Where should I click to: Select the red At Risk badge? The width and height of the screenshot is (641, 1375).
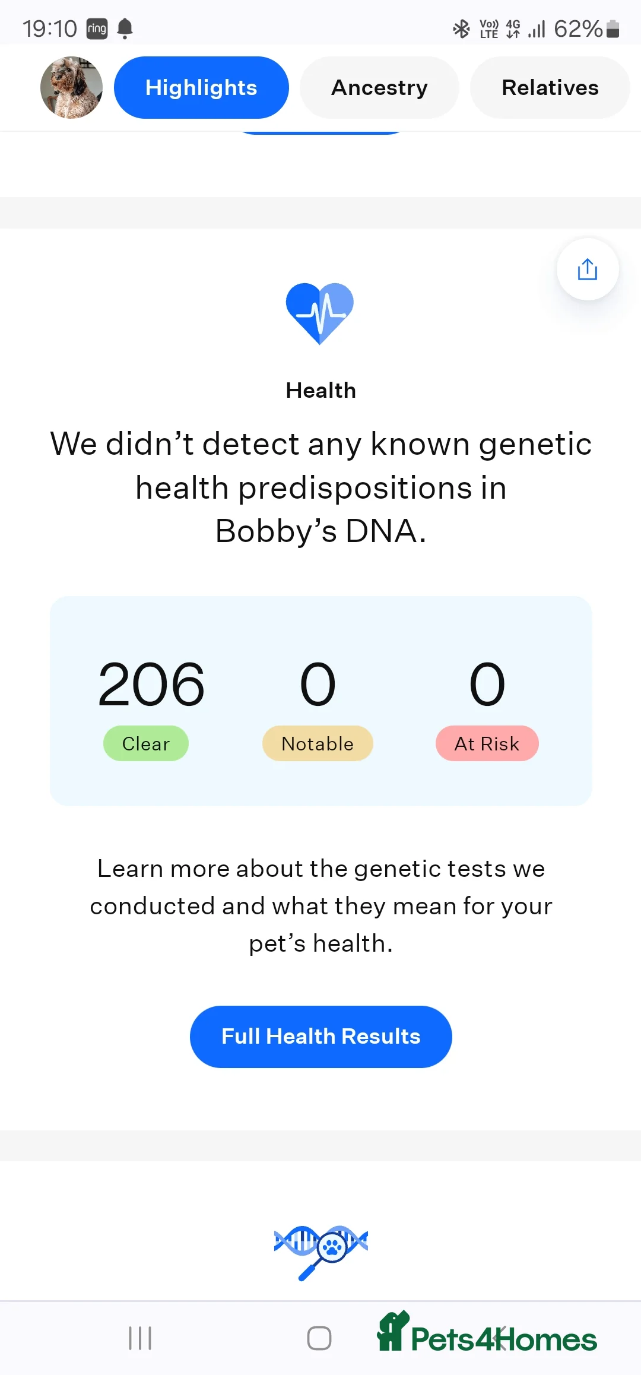pos(487,743)
